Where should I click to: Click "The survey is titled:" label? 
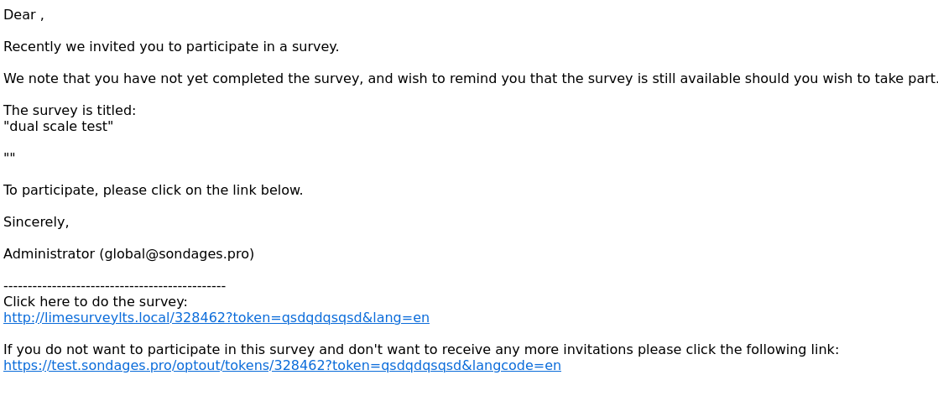70,111
